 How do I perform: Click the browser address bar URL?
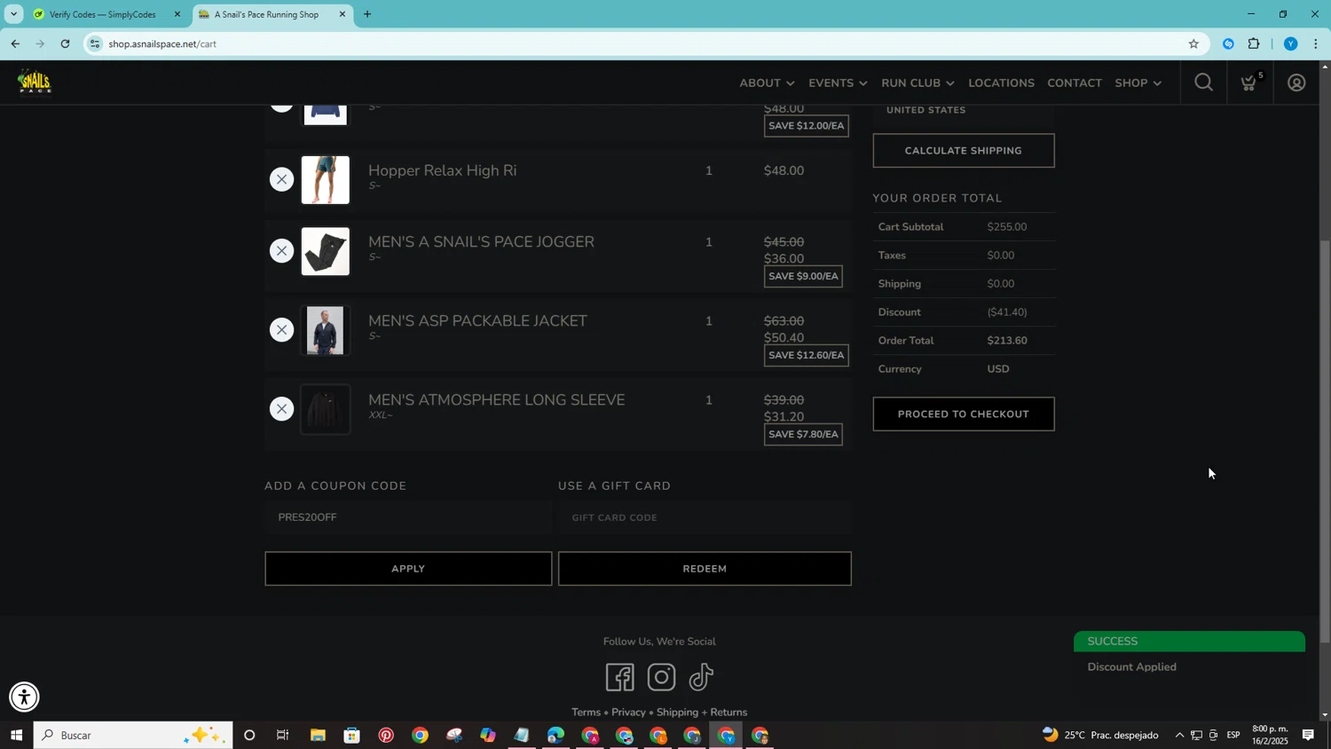(163, 43)
